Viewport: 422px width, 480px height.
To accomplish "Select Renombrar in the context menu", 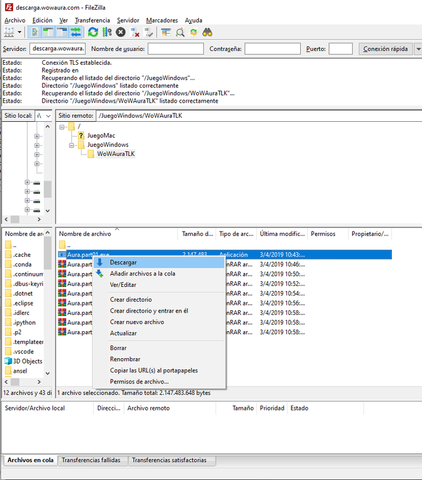I will click(x=159, y=359).
